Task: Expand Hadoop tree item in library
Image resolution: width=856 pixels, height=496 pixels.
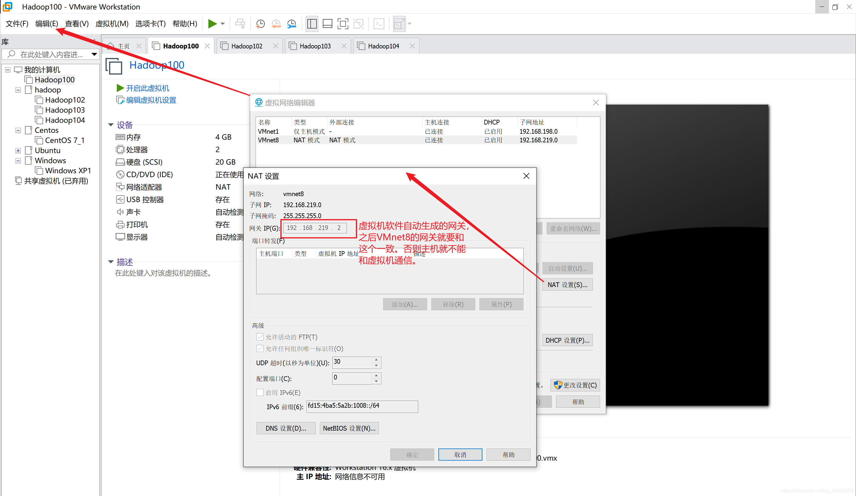Action: point(18,90)
